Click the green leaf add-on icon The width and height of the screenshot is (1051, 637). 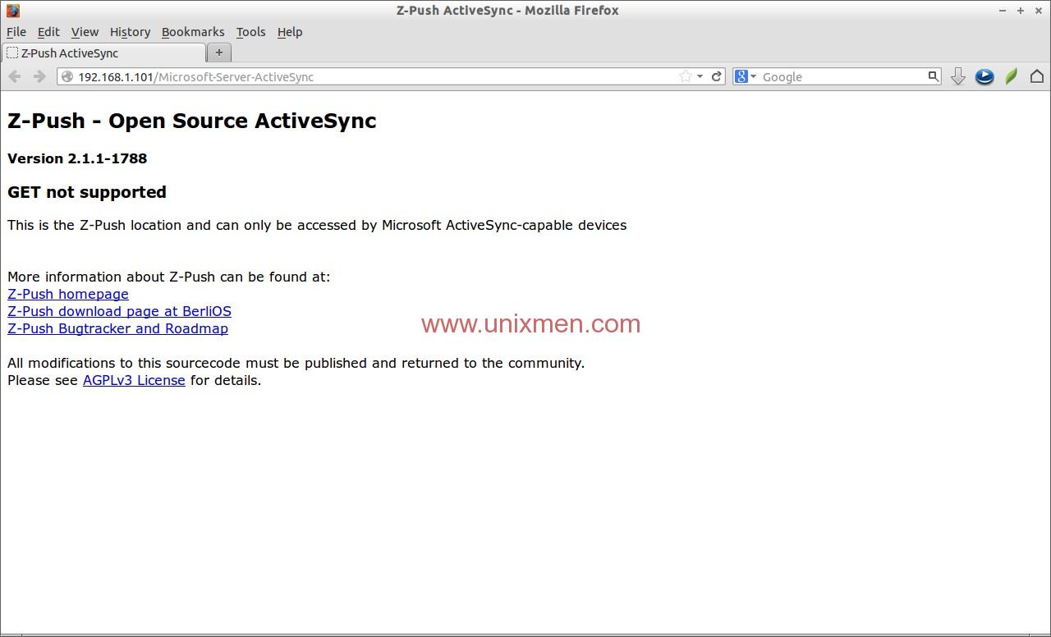click(x=1012, y=76)
